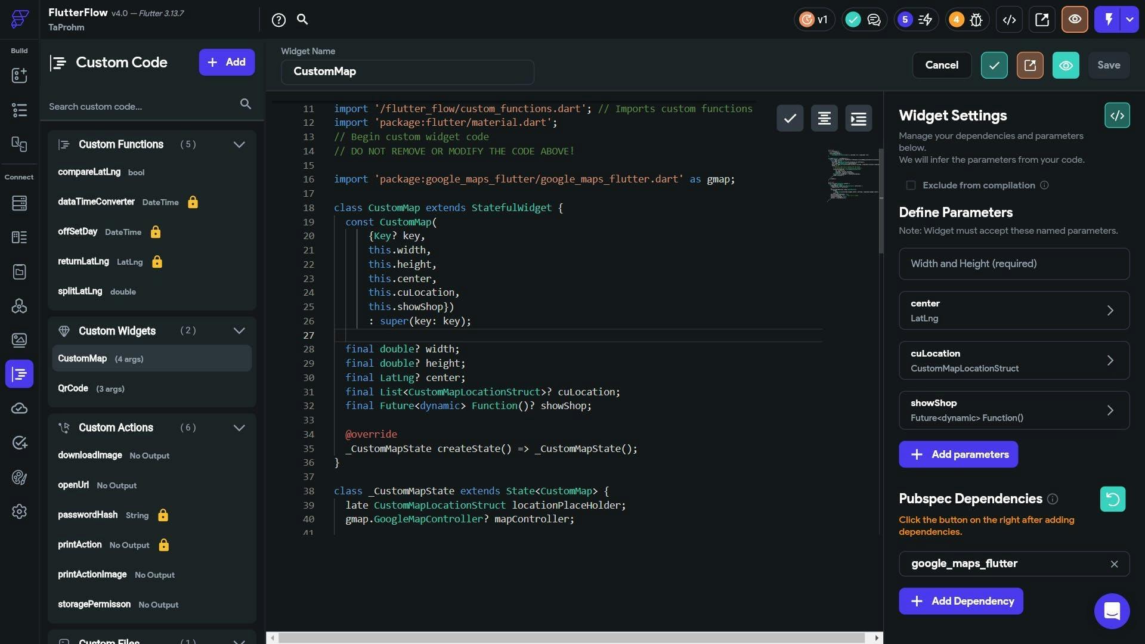Click the format code icon in editor
The image size is (1145, 644).
(824, 119)
